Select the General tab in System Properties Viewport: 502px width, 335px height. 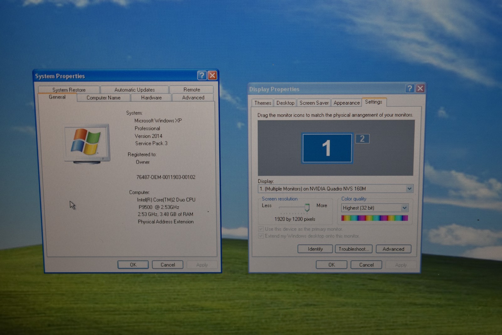click(57, 97)
